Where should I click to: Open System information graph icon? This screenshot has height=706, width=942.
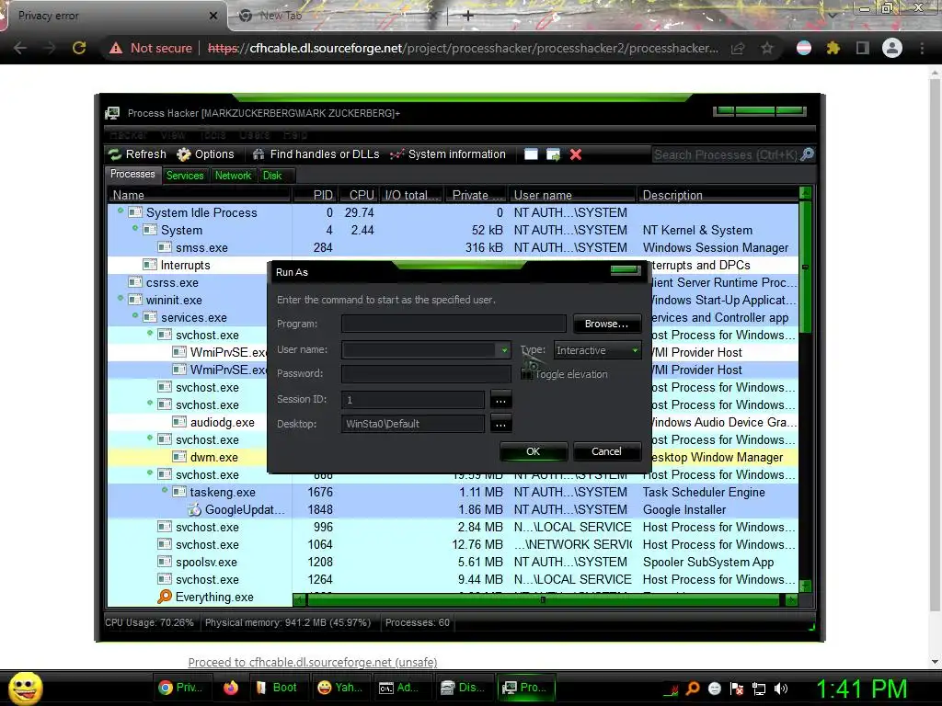(x=397, y=154)
